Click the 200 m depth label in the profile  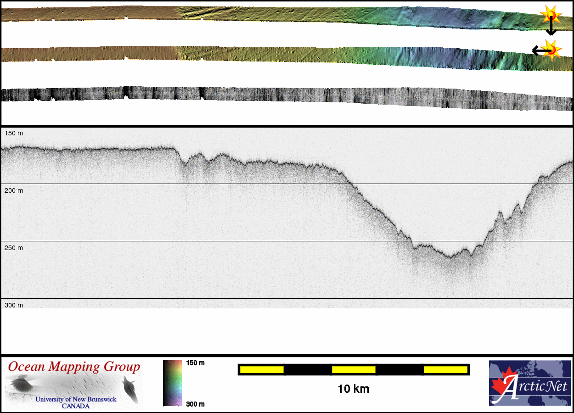pos(13,190)
